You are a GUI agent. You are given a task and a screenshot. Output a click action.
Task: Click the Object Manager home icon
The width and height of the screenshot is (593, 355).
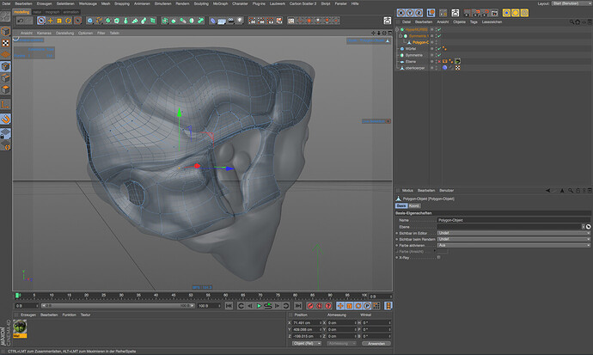tap(578, 22)
